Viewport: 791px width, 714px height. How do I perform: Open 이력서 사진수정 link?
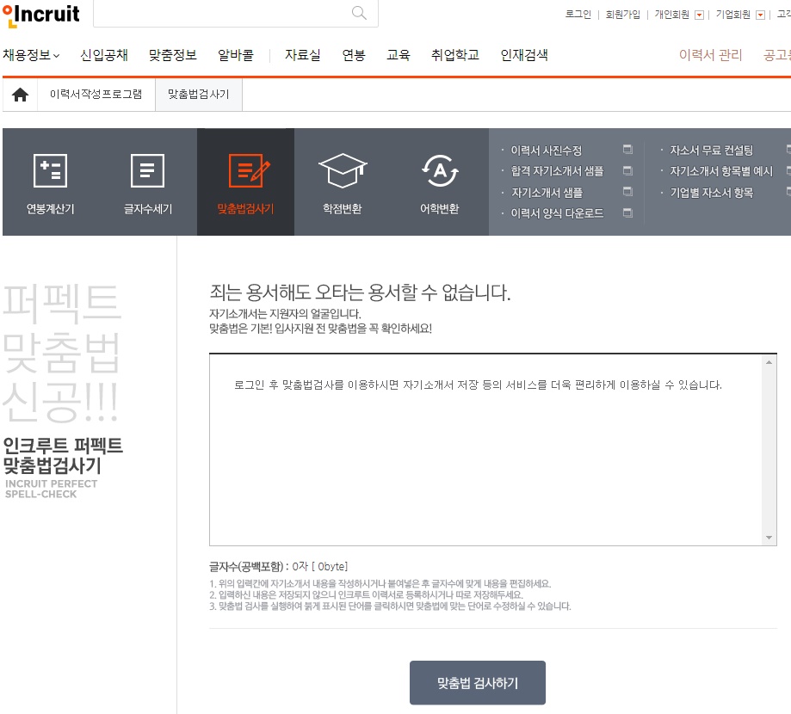(x=547, y=151)
